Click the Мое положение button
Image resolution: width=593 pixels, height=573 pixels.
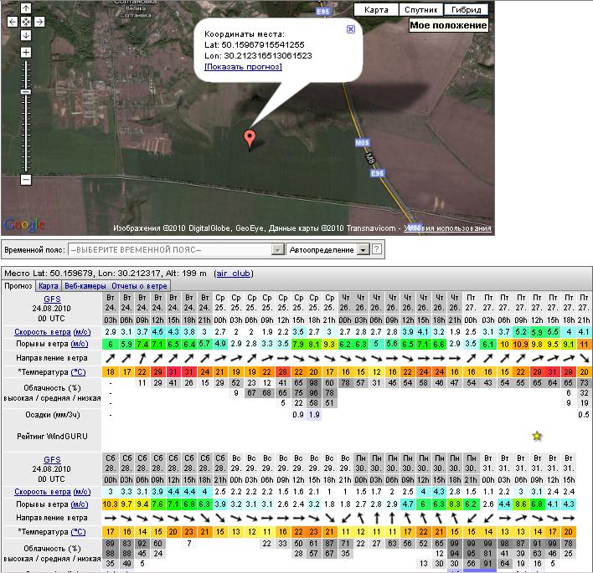448,25
